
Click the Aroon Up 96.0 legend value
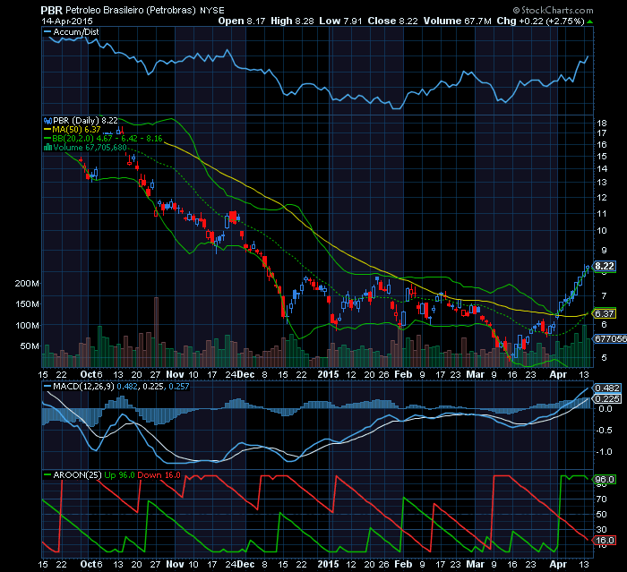[x=119, y=475]
